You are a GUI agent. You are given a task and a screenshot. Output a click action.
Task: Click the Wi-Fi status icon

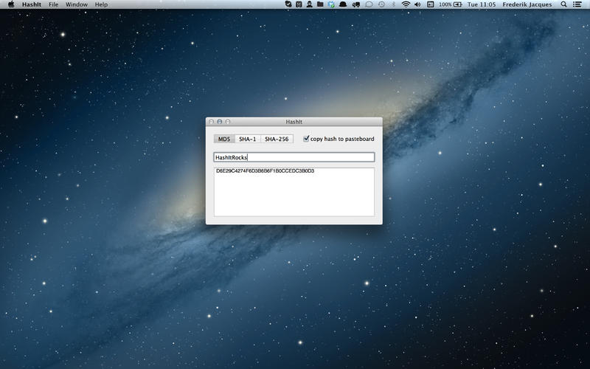404,4
